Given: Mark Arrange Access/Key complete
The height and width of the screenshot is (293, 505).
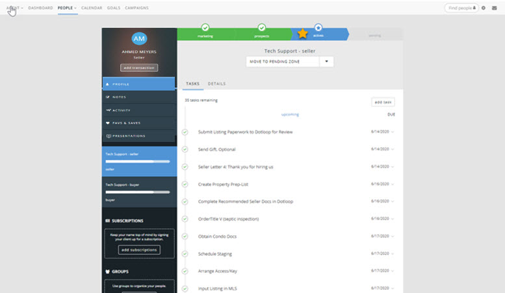Looking at the screenshot, I should [185, 271].
